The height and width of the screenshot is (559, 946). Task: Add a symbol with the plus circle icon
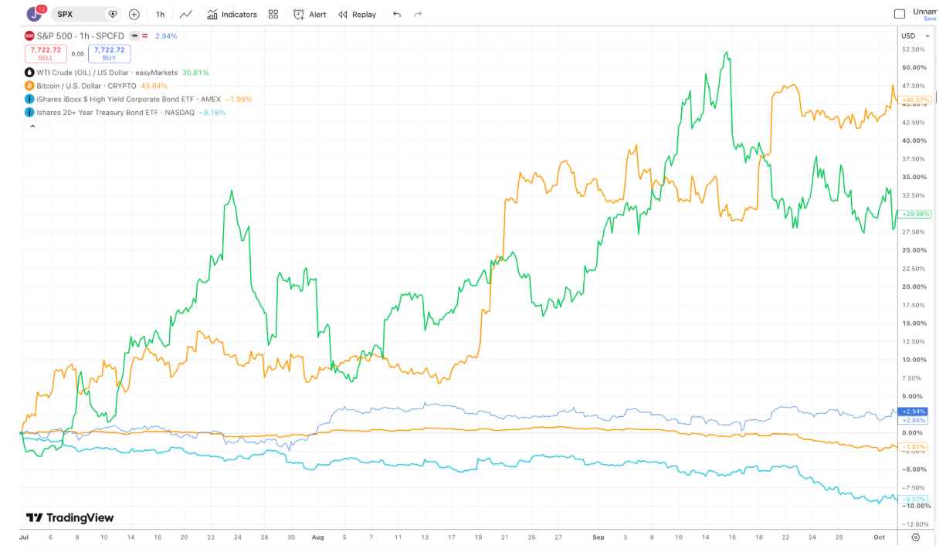tap(134, 14)
